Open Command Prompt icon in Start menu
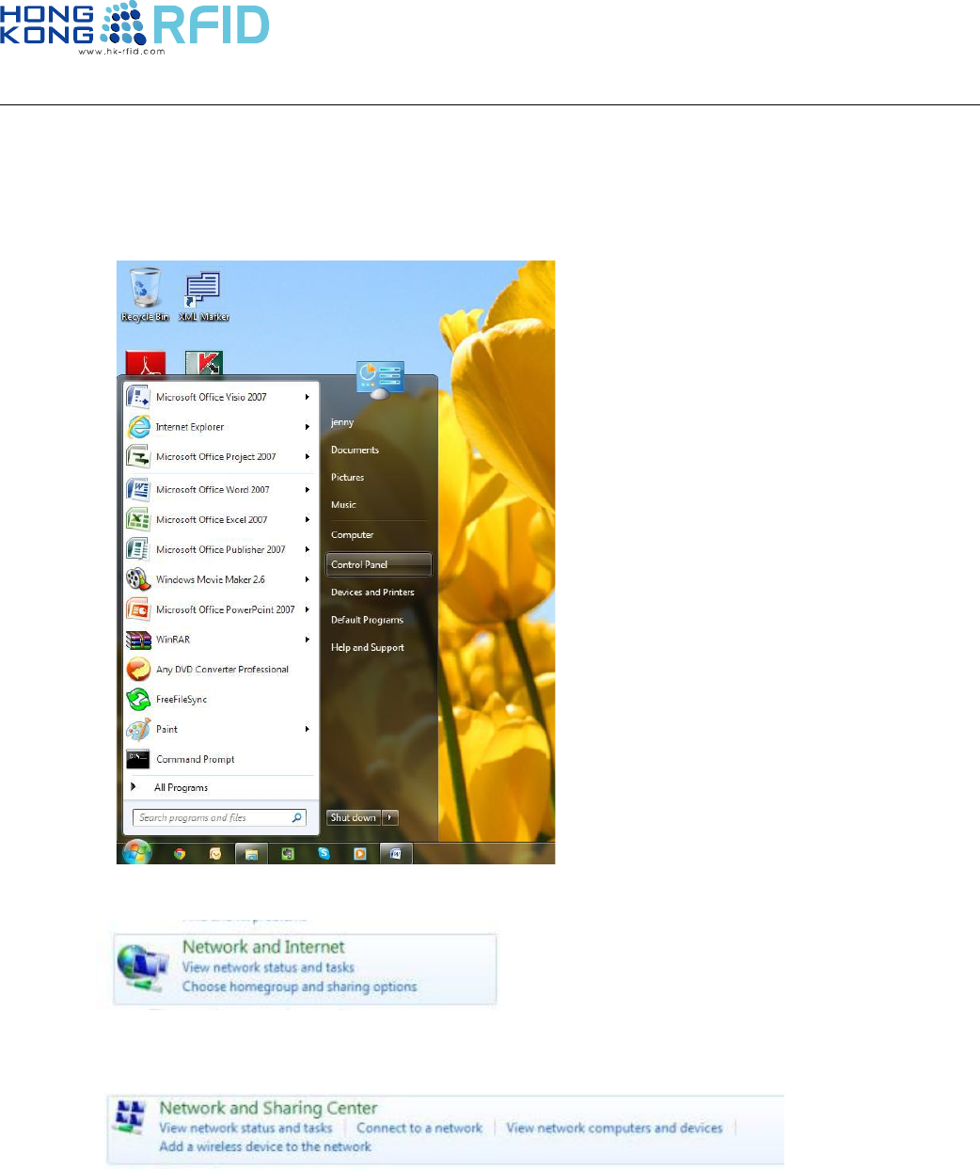 click(x=138, y=759)
